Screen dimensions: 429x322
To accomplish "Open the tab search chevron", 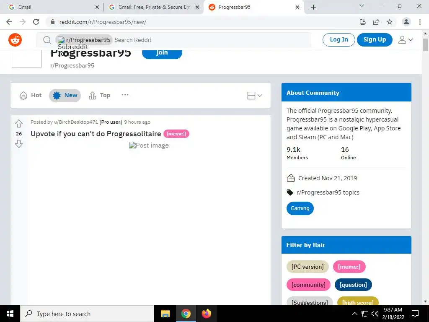I will (x=362, y=6).
